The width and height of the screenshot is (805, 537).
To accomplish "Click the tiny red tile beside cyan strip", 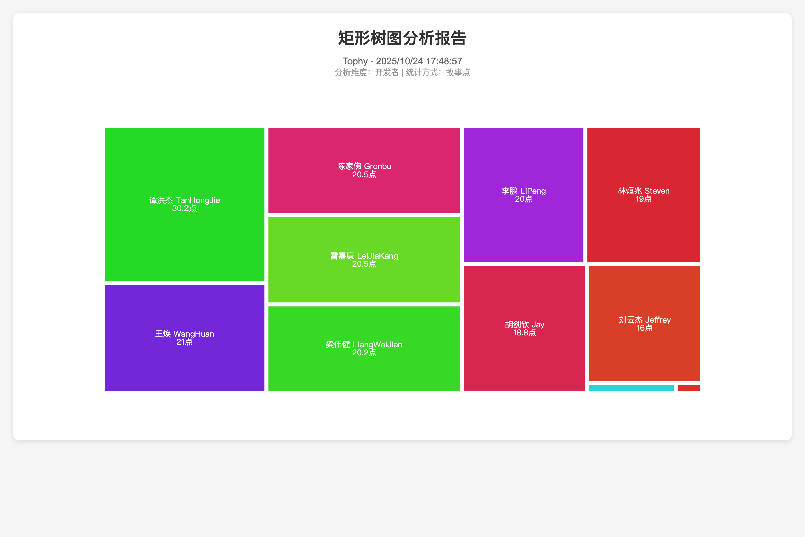I will [x=689, y=388].
